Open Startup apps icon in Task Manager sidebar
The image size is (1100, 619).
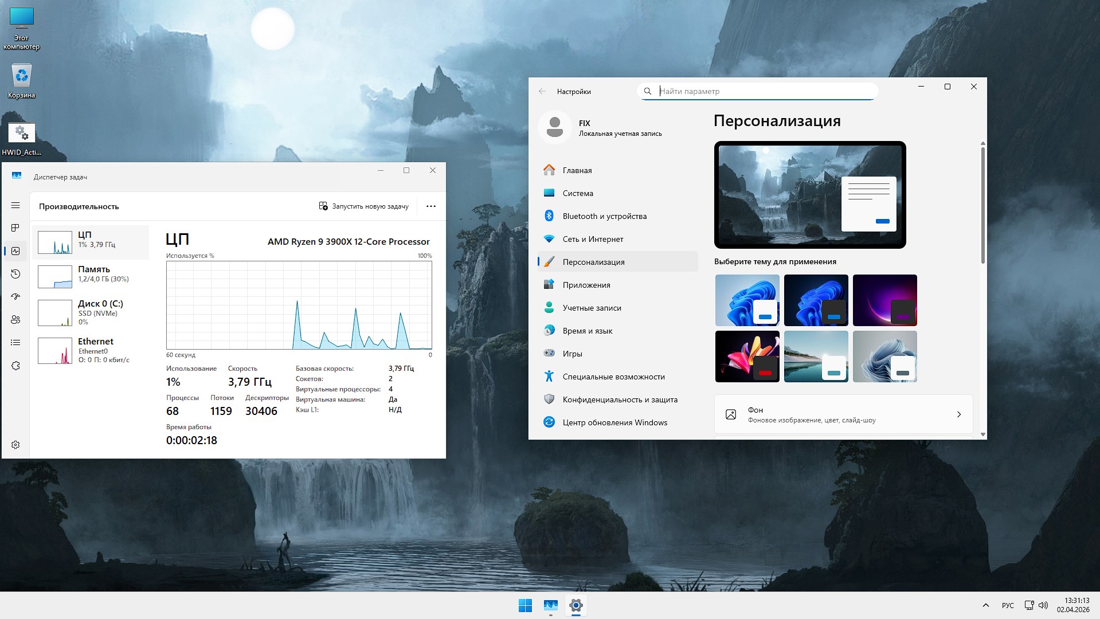(15, 297)
